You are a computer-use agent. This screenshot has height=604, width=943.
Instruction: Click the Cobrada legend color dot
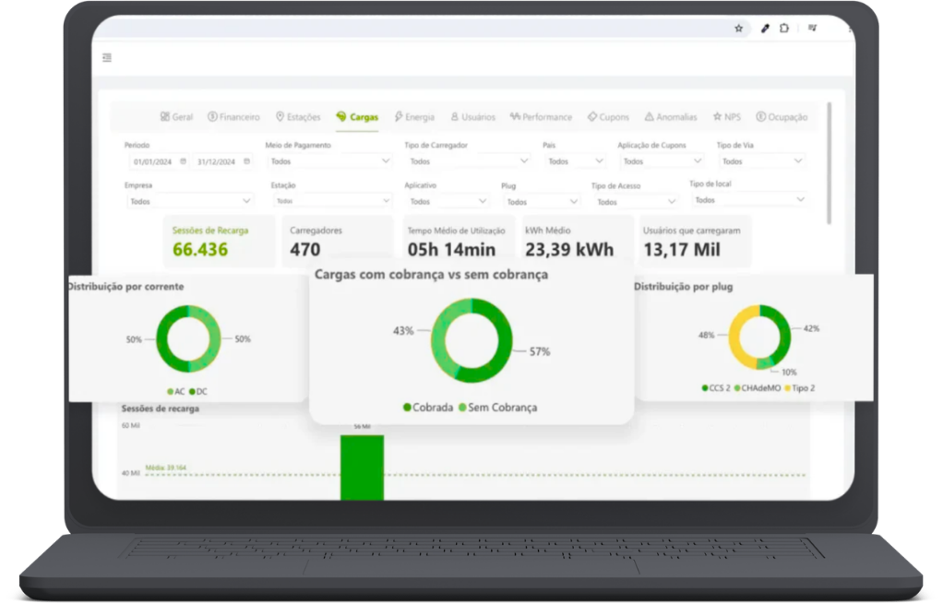(407, 408)
